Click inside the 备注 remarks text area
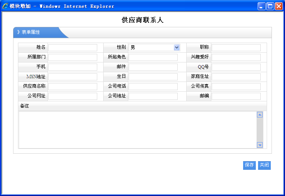Viewport: 285px width, 196px height. [x=137, y=129]
